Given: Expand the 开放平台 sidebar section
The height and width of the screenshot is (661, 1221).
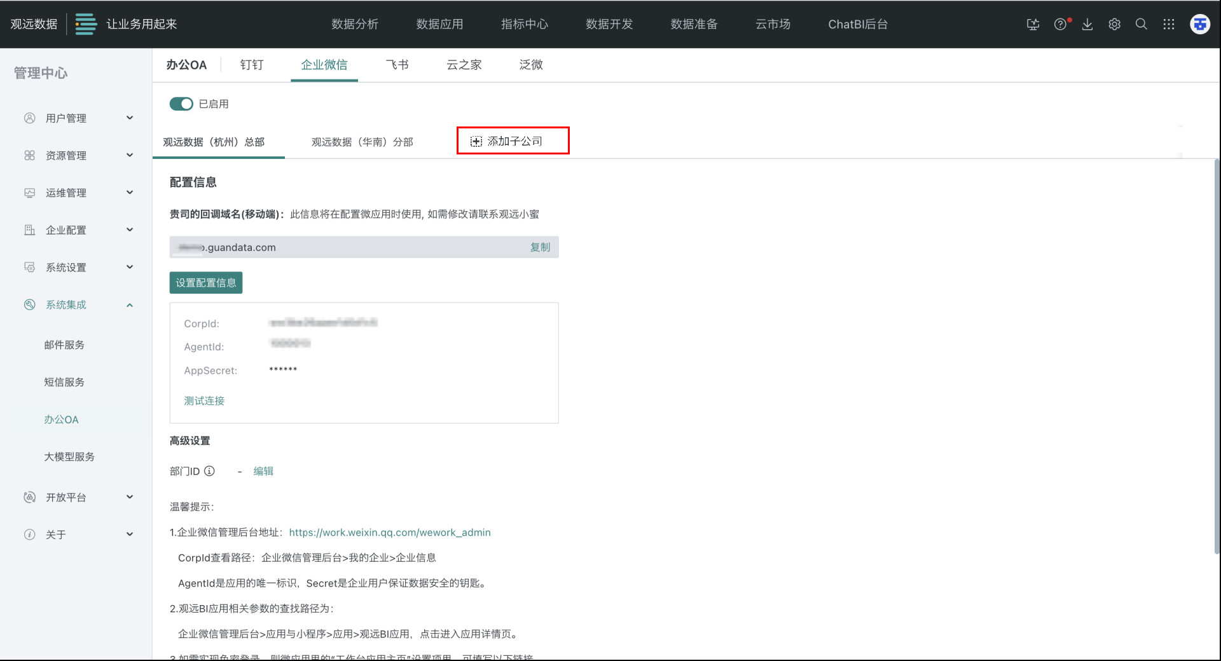Looking at the screenshot, I should point(76,497).
